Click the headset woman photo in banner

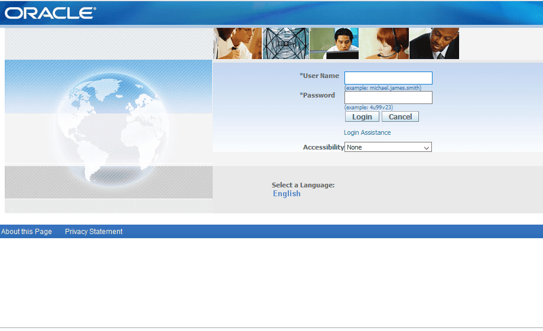[384, 43]
